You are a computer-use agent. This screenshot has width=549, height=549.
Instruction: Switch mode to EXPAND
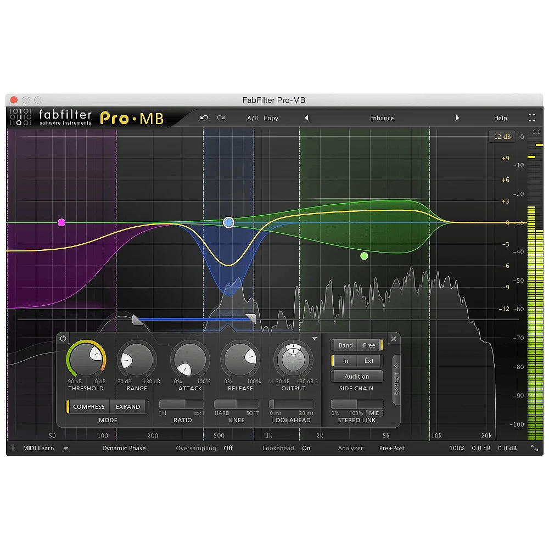(x=128, y=407)
